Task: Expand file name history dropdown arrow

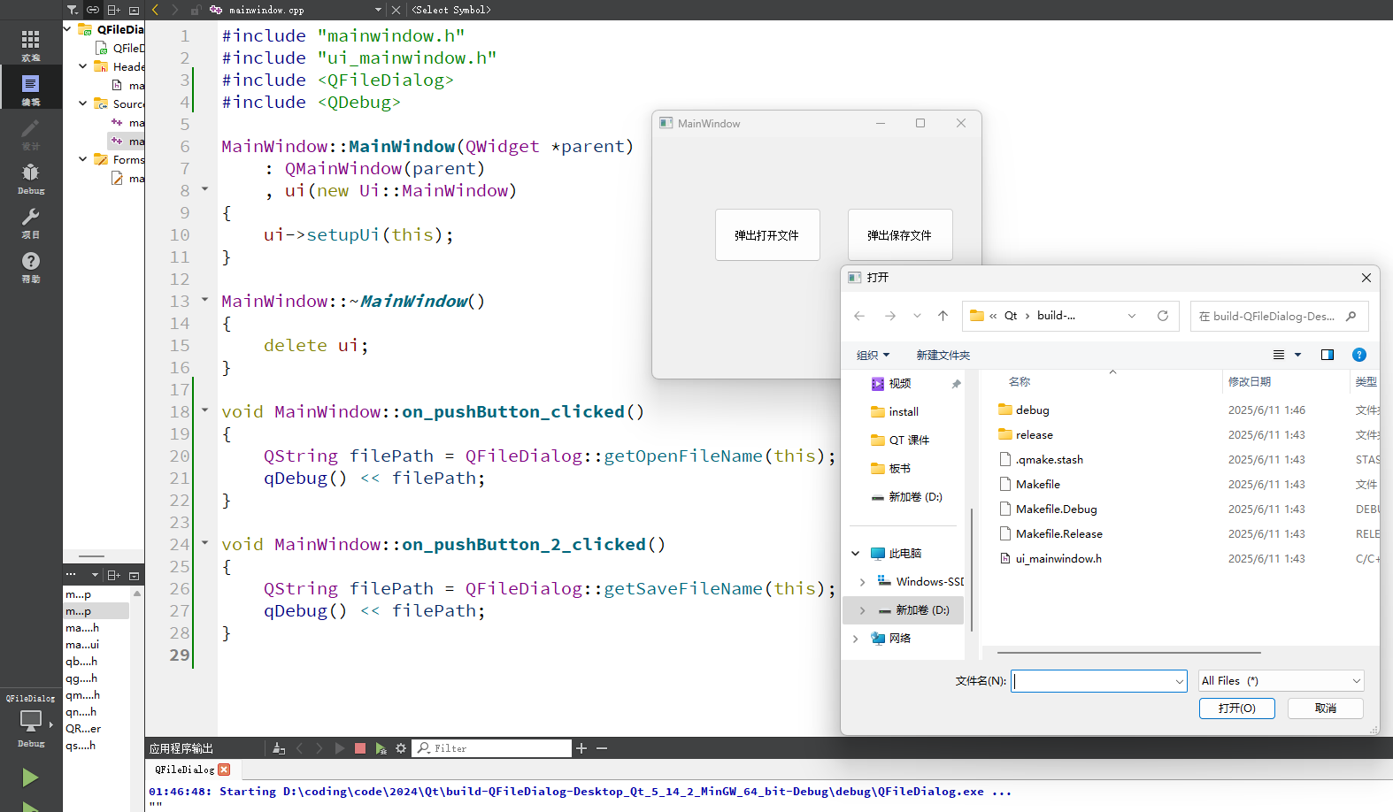Action: 1179,681
